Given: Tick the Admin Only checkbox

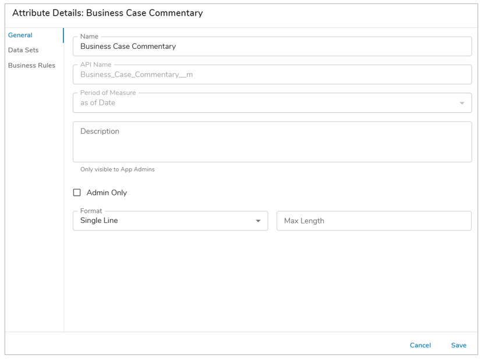Looking at the screenshot, I should pyautogui.click(x=77, y=193).
